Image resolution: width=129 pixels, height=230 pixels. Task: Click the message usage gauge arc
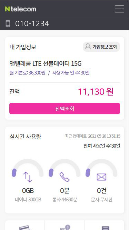[101, 168]
